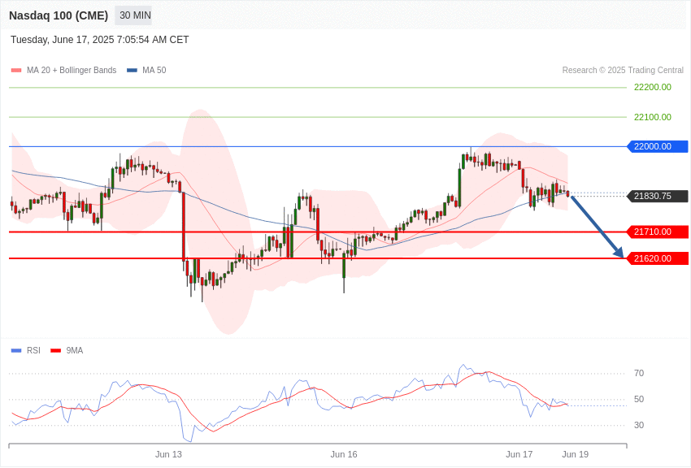Click the Jun 13 date axis label

click(x=168, y=454)
